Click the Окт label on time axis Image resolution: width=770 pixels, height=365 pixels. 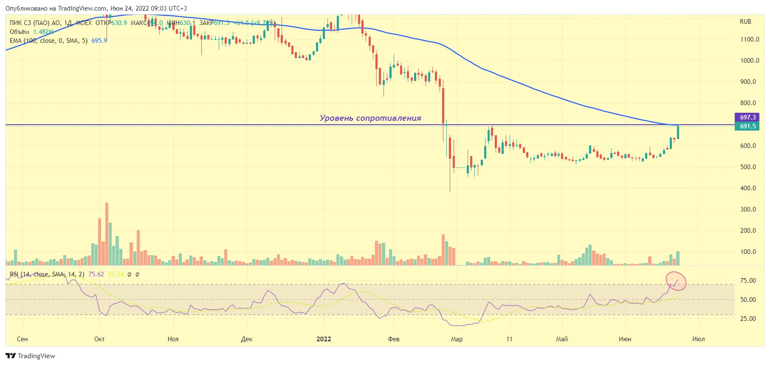pyautogui.click(x=99, y=339)
